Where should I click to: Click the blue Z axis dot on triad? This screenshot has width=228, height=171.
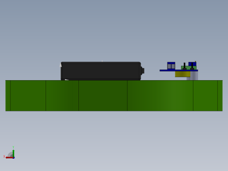coord(14,158)
